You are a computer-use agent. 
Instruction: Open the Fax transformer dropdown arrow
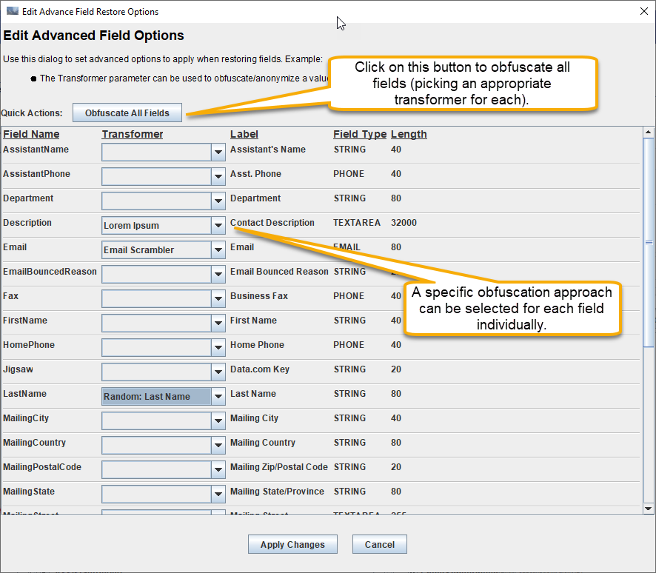[x=218, y=298]
